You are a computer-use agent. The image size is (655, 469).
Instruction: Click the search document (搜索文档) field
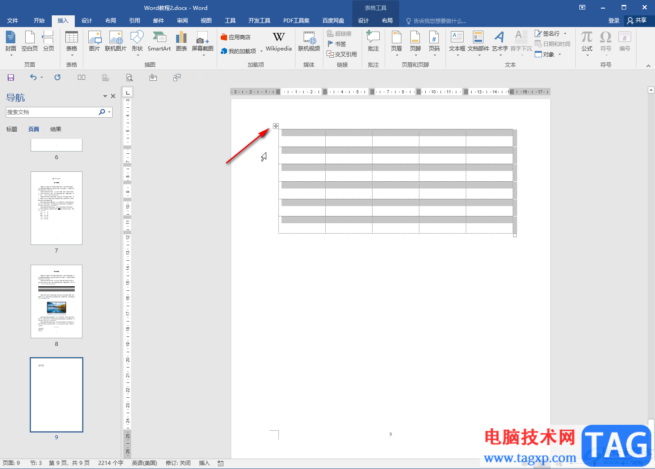tap(52, 112)
